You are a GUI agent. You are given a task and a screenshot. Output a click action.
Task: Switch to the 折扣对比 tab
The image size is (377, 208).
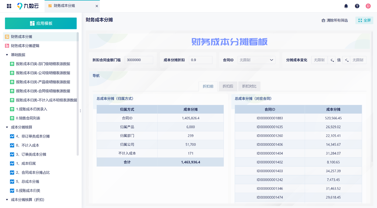pyautogui.click(x=249, y=86)
